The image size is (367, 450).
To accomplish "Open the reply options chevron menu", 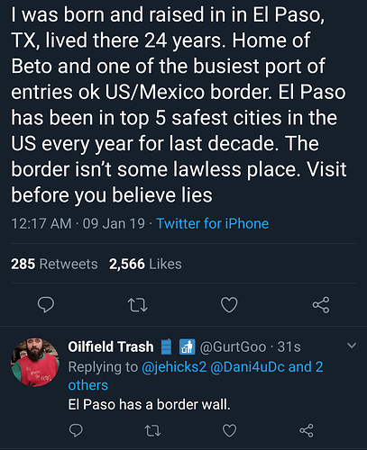I will 352,346.
